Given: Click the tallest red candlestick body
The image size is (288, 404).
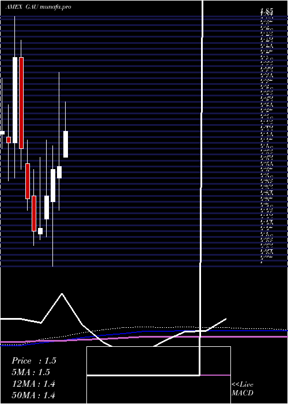Looking at the screenshot, I should [x=21, y=103].
